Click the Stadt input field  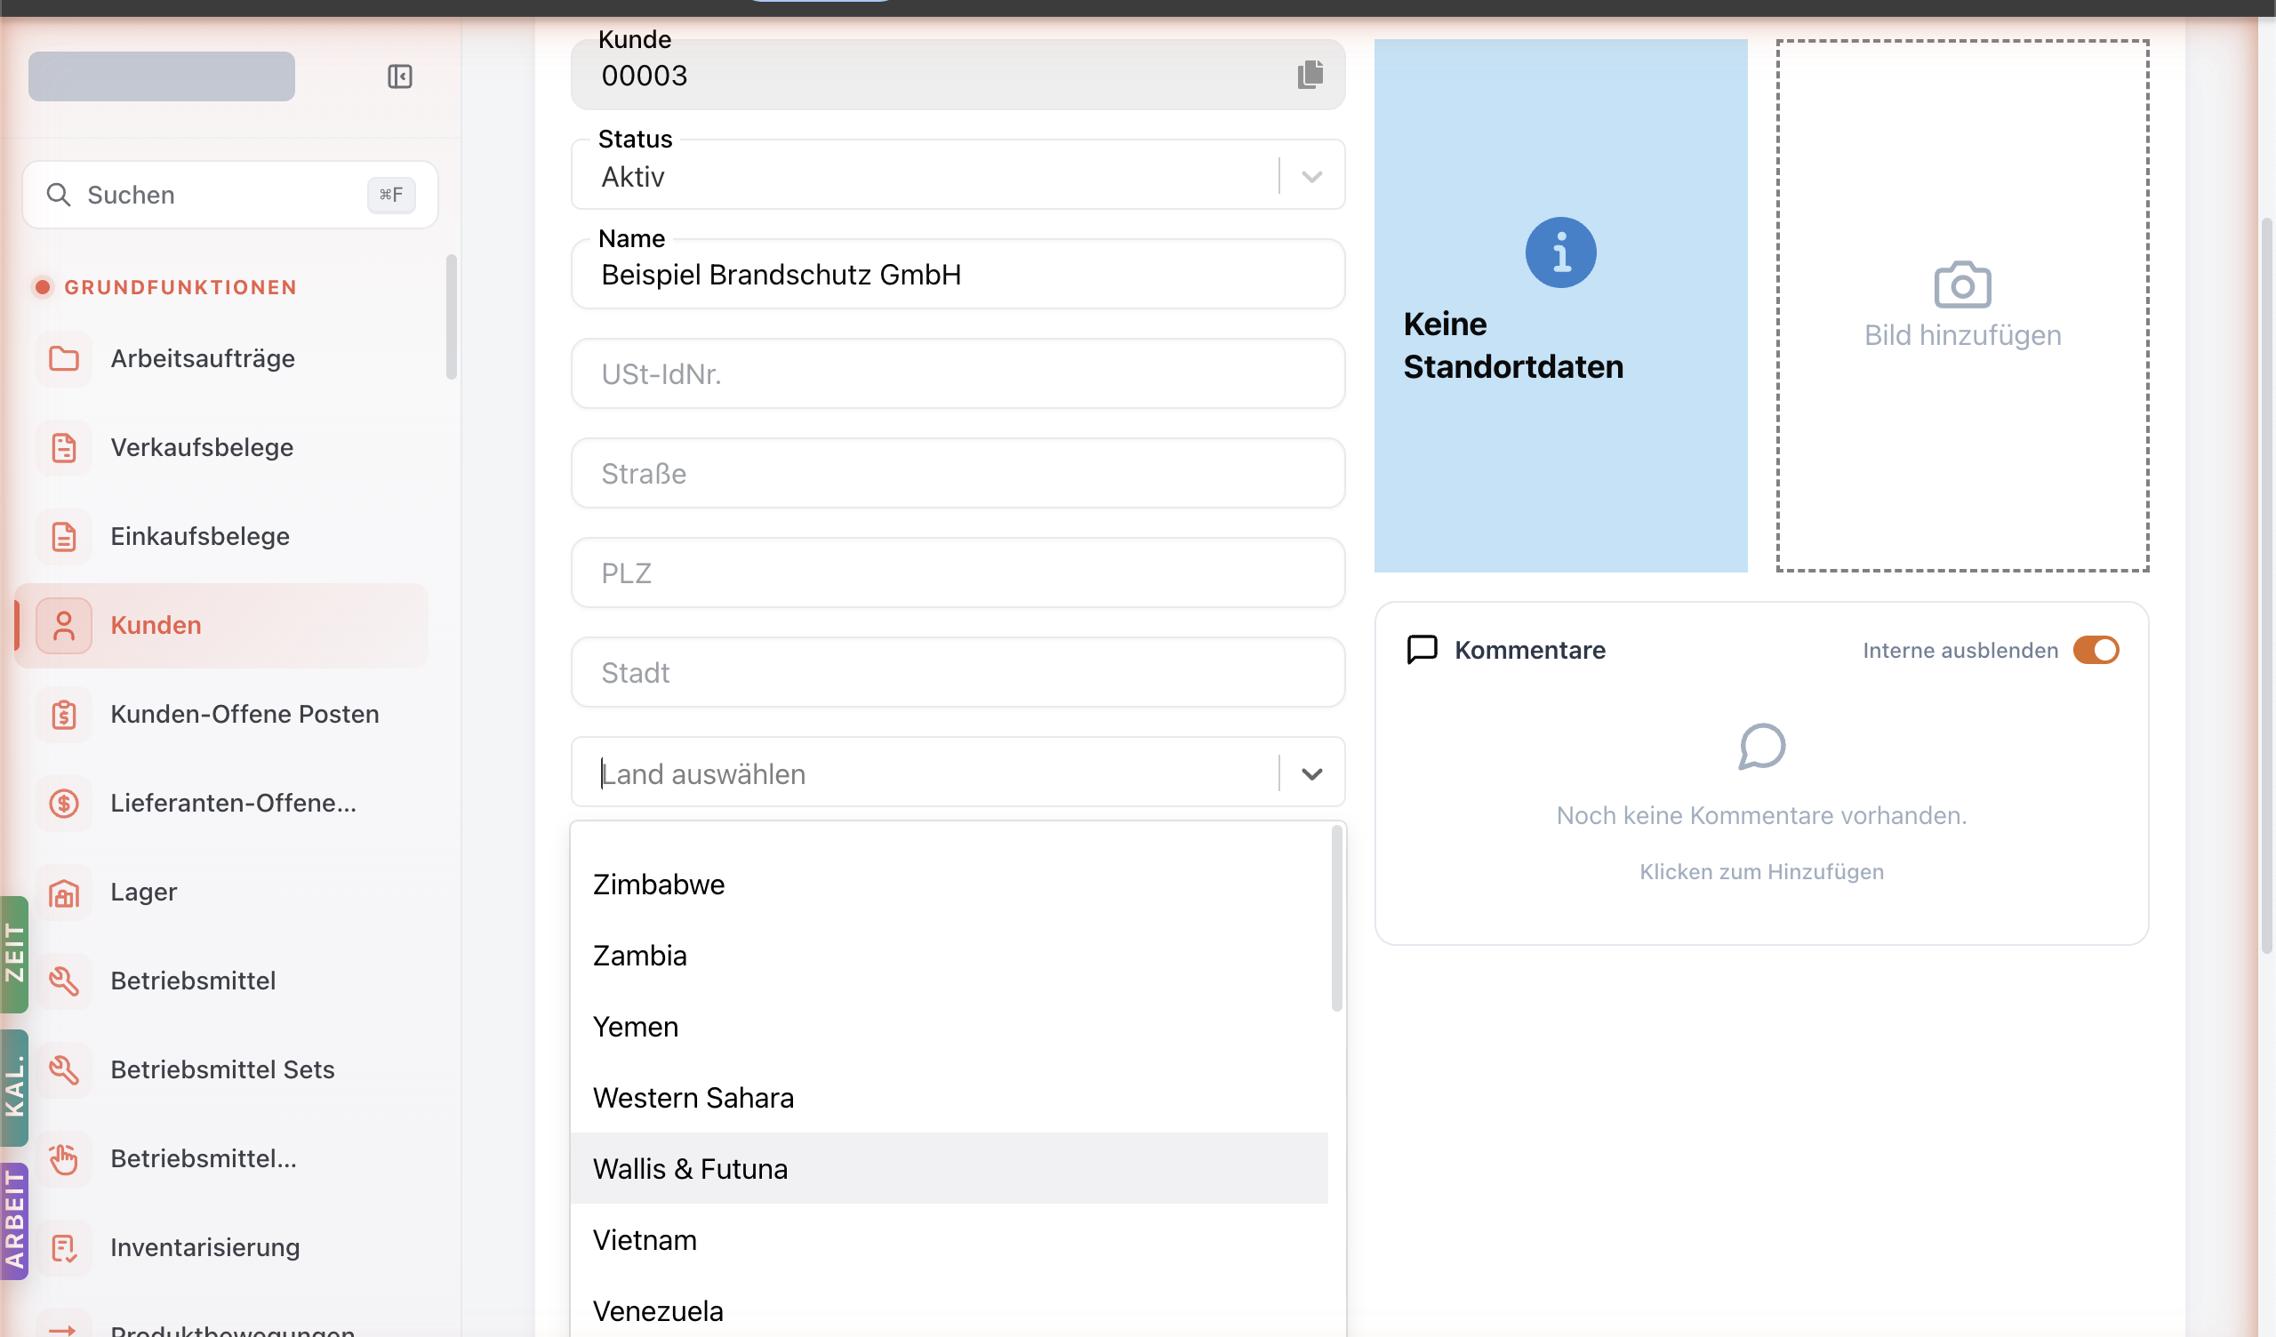(958, 672)
